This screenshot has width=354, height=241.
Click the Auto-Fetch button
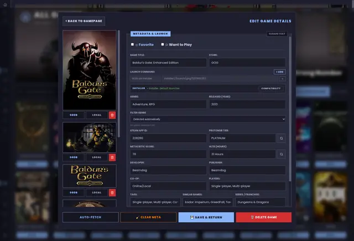coord(90,217)
